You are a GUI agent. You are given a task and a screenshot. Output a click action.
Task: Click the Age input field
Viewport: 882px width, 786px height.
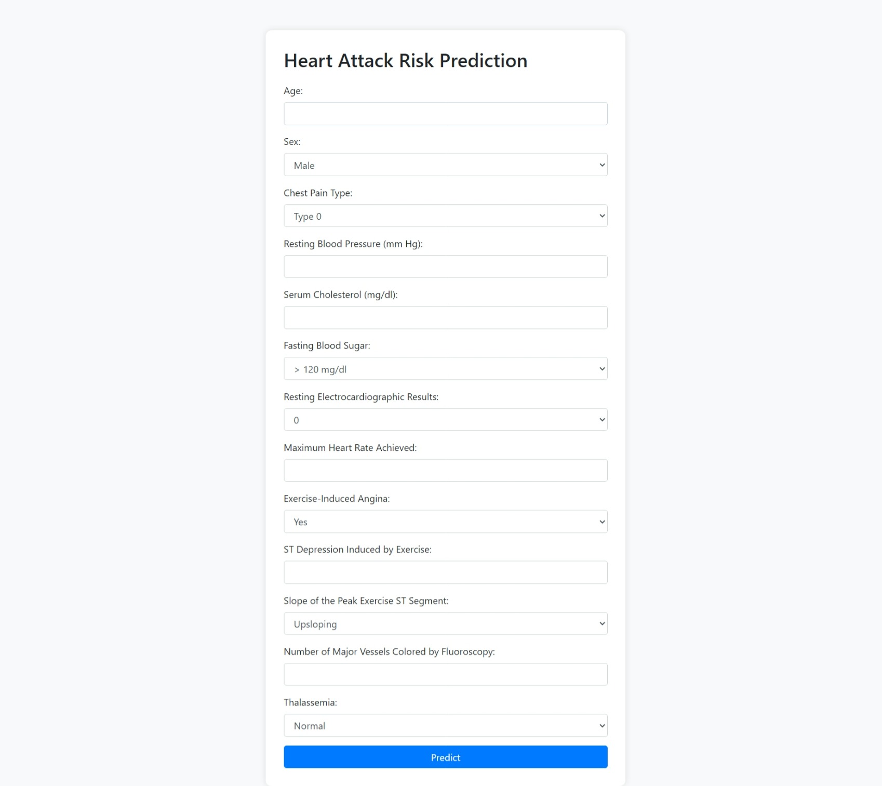(x=445, y=114)
